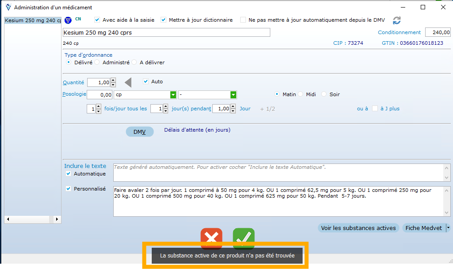This screenshot has height=269, width=453.
Task: Click the CIP : 73274 text
Action: coord(348,43)
